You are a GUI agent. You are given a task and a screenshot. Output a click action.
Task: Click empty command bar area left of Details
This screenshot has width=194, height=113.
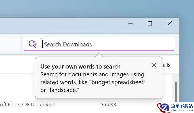click(17, 64)
